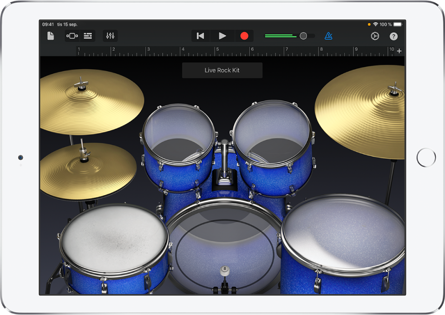Click the master volume slider knob

click(x=303, y=36)
